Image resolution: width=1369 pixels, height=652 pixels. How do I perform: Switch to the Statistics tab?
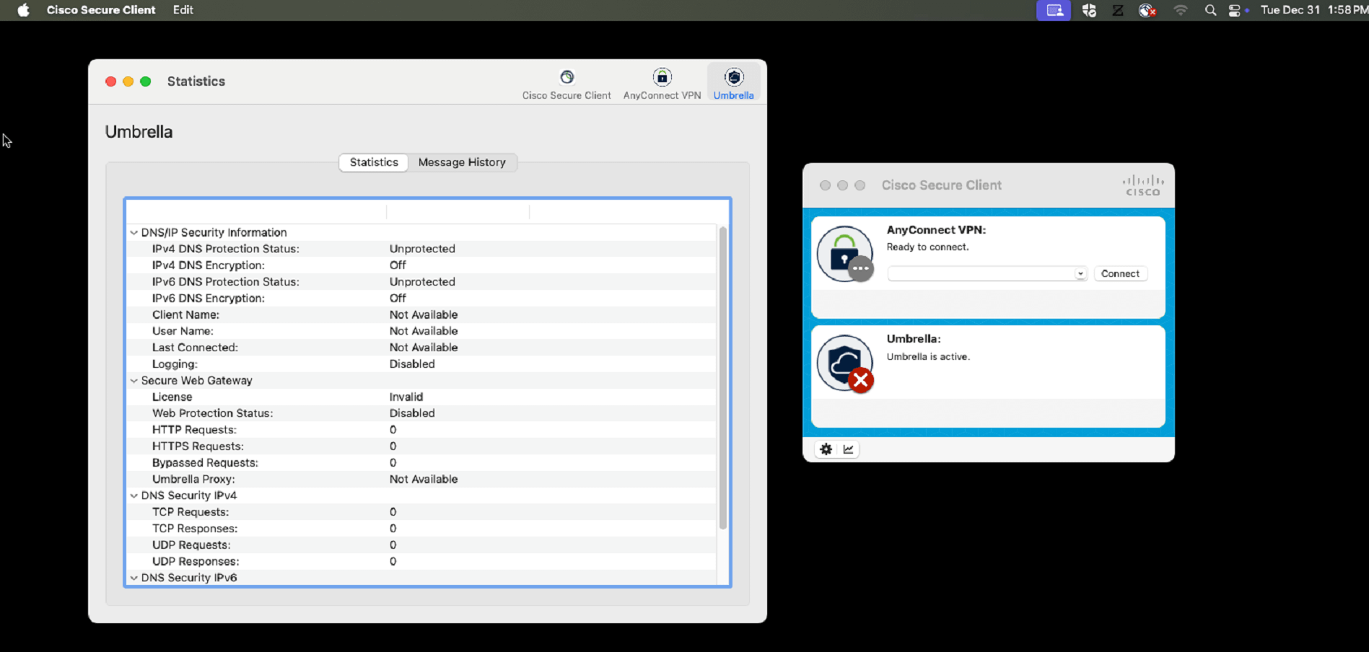tap(374, 162)
